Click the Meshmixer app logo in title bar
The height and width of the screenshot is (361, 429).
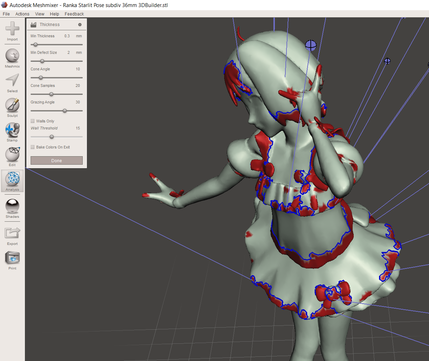tap(4, 5)
